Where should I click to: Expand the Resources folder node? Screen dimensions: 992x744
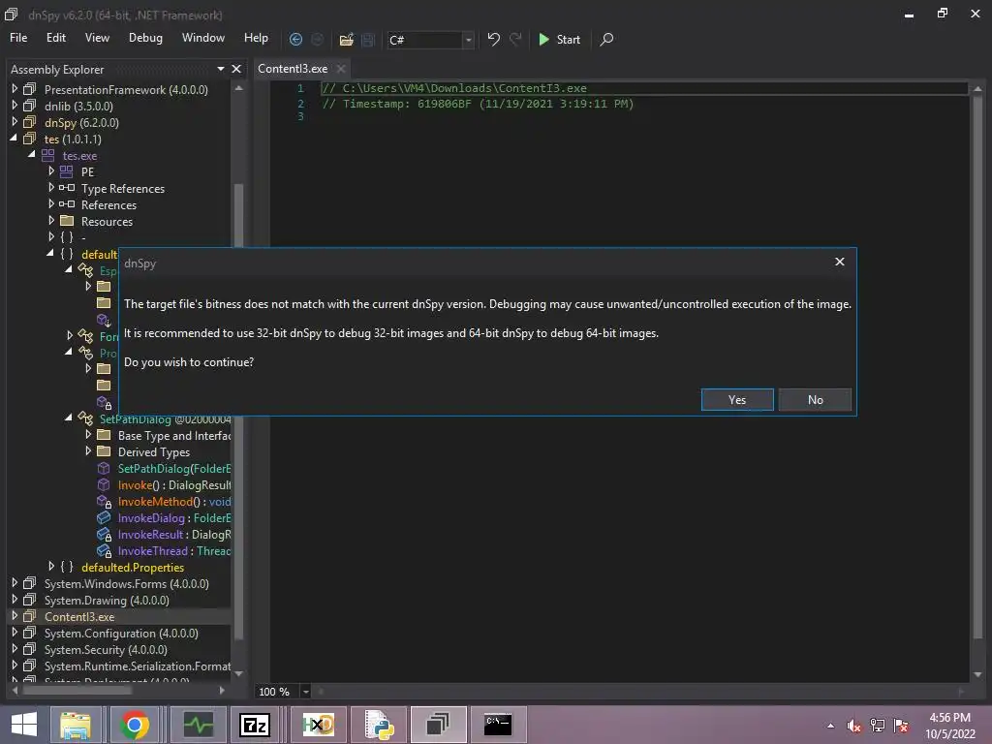(51, 221)
